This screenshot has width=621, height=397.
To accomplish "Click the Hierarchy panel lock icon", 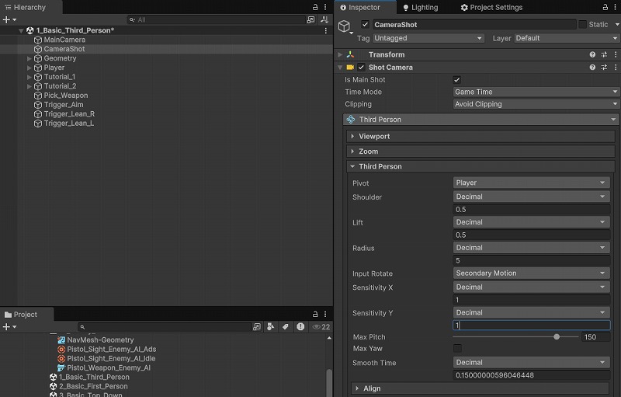I will [x=315, y=7].
